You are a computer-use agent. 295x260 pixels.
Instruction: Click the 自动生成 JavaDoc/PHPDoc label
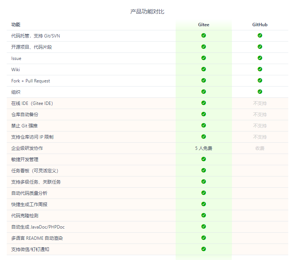tap(38, 227)
